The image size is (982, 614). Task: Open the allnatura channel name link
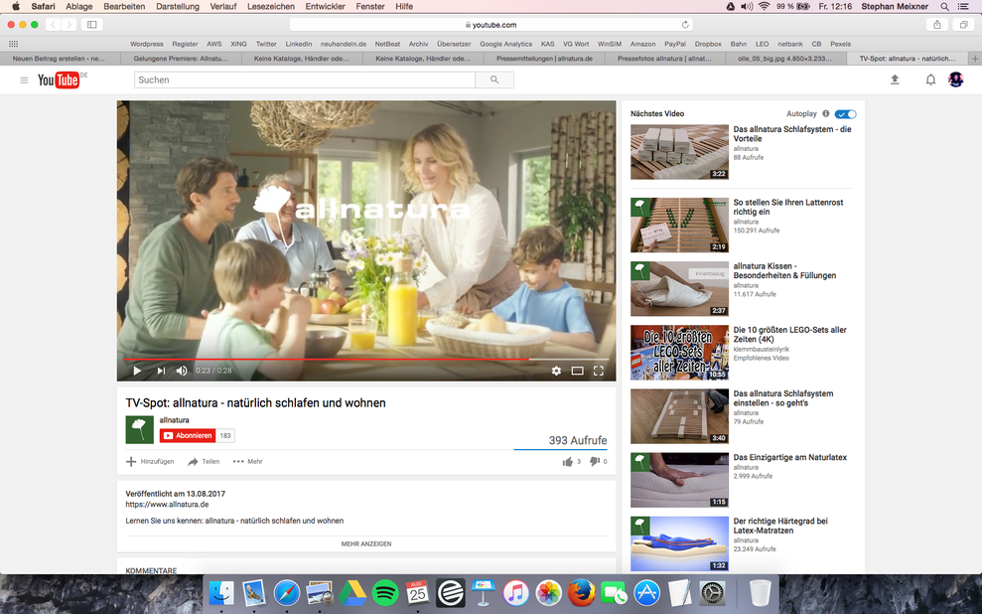pos(174,420)
